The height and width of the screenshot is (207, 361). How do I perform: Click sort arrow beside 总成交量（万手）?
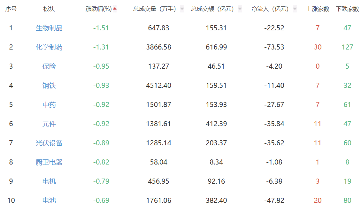[182, 9]
